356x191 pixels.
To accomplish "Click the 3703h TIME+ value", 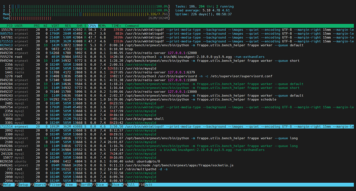I will click(118, 30).
